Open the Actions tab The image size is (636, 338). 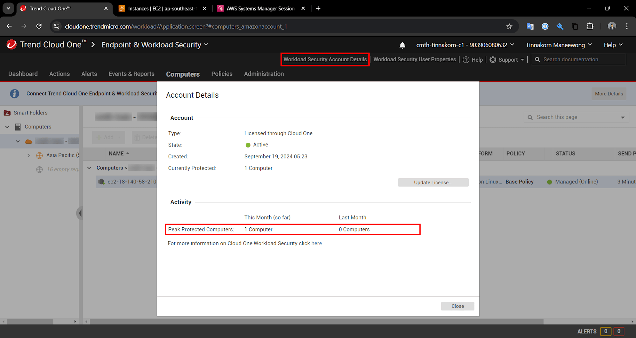click(59, 74)
